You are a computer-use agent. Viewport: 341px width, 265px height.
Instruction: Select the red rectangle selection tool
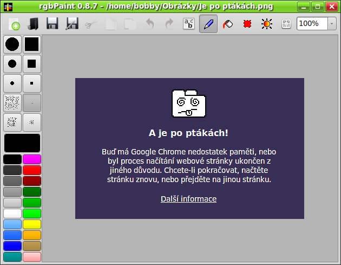(247, 24)
